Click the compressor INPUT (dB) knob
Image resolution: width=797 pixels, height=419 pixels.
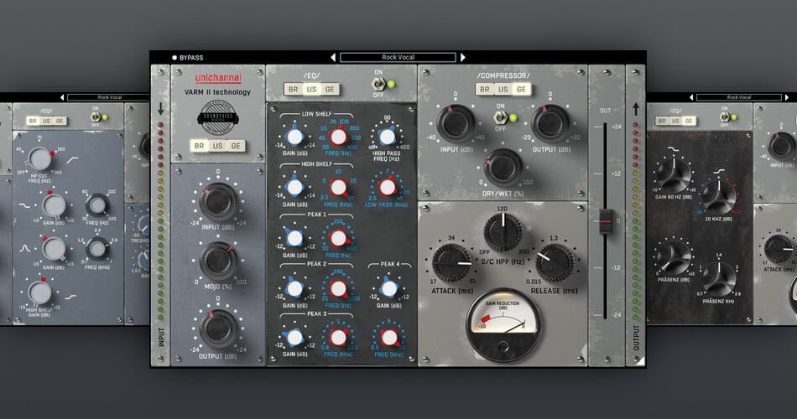pos(455,123)
